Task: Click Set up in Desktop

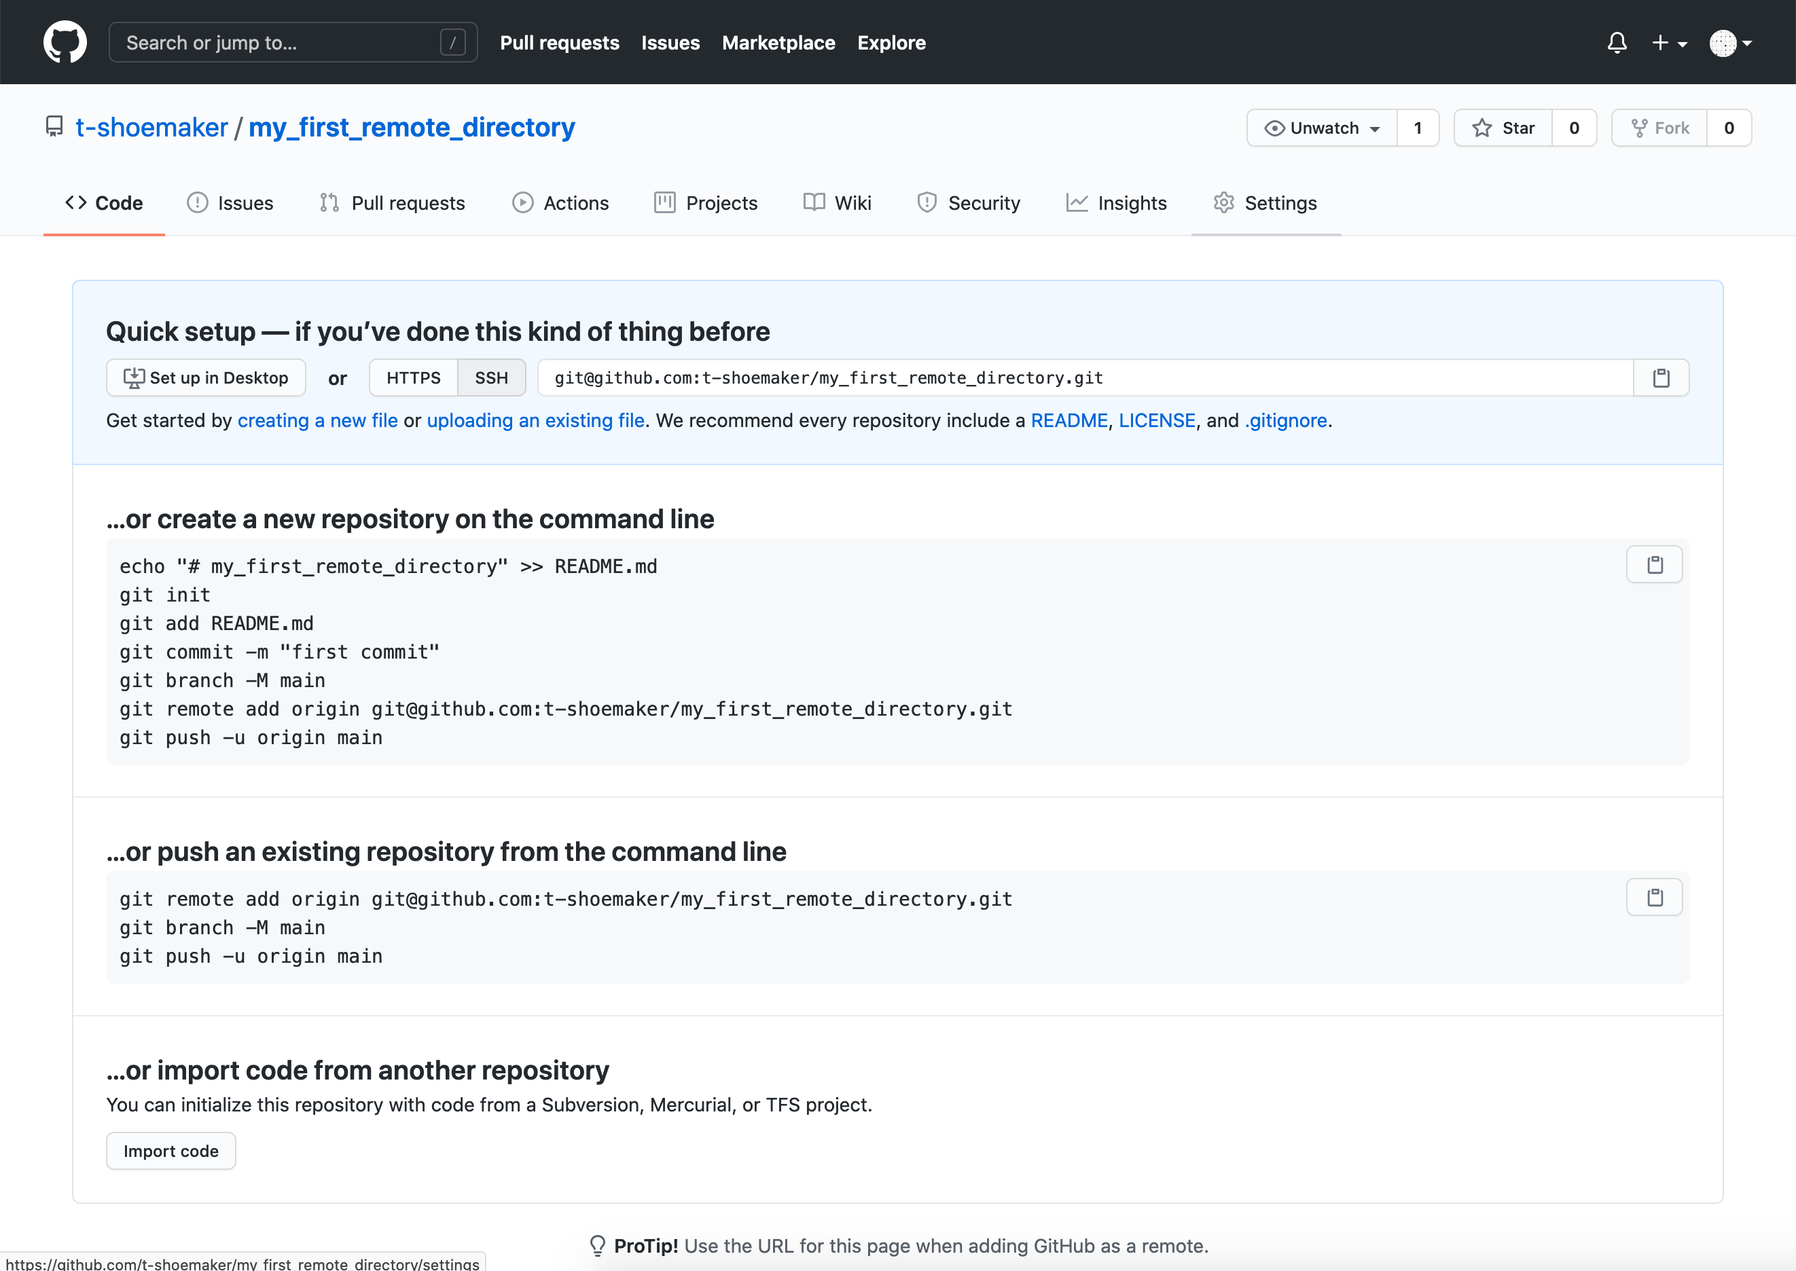Action: [206, 378]
